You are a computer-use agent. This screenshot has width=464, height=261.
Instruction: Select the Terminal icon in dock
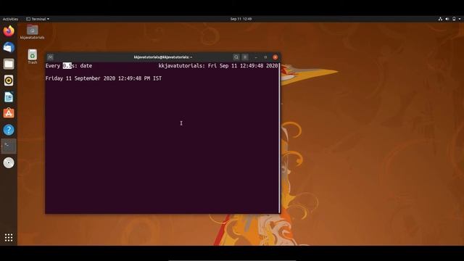pos(9,146)
